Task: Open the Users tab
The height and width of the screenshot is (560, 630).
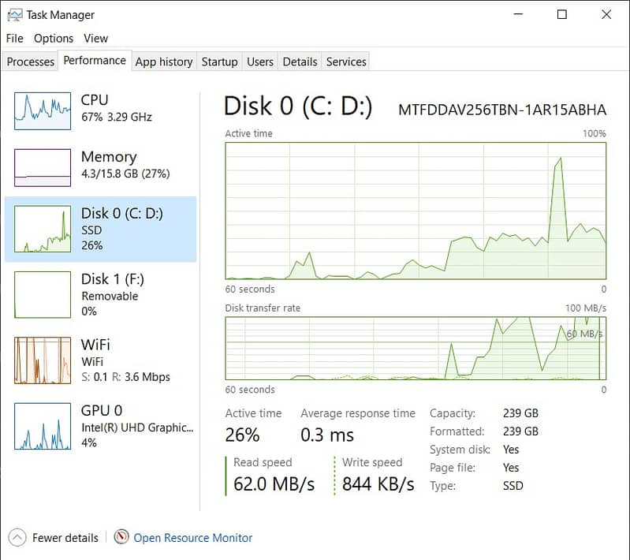Action: click(x=260, y=62)
